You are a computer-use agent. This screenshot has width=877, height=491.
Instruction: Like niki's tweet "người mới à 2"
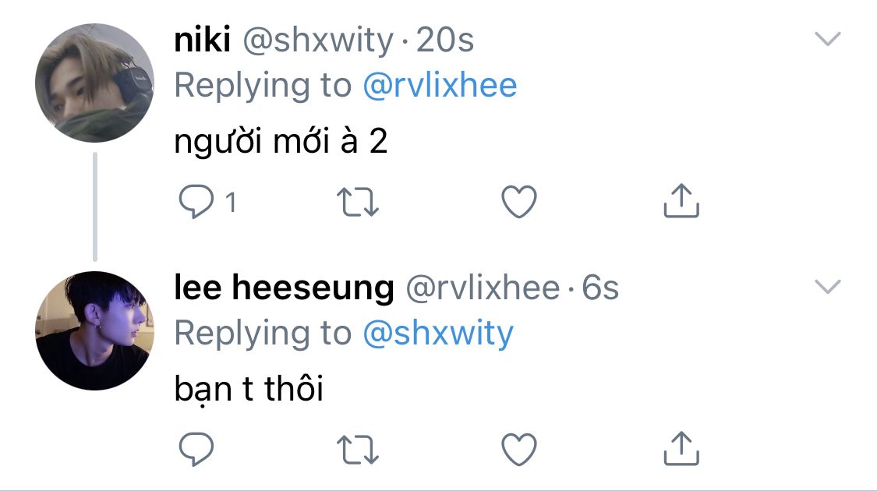[x=518, y=203]
